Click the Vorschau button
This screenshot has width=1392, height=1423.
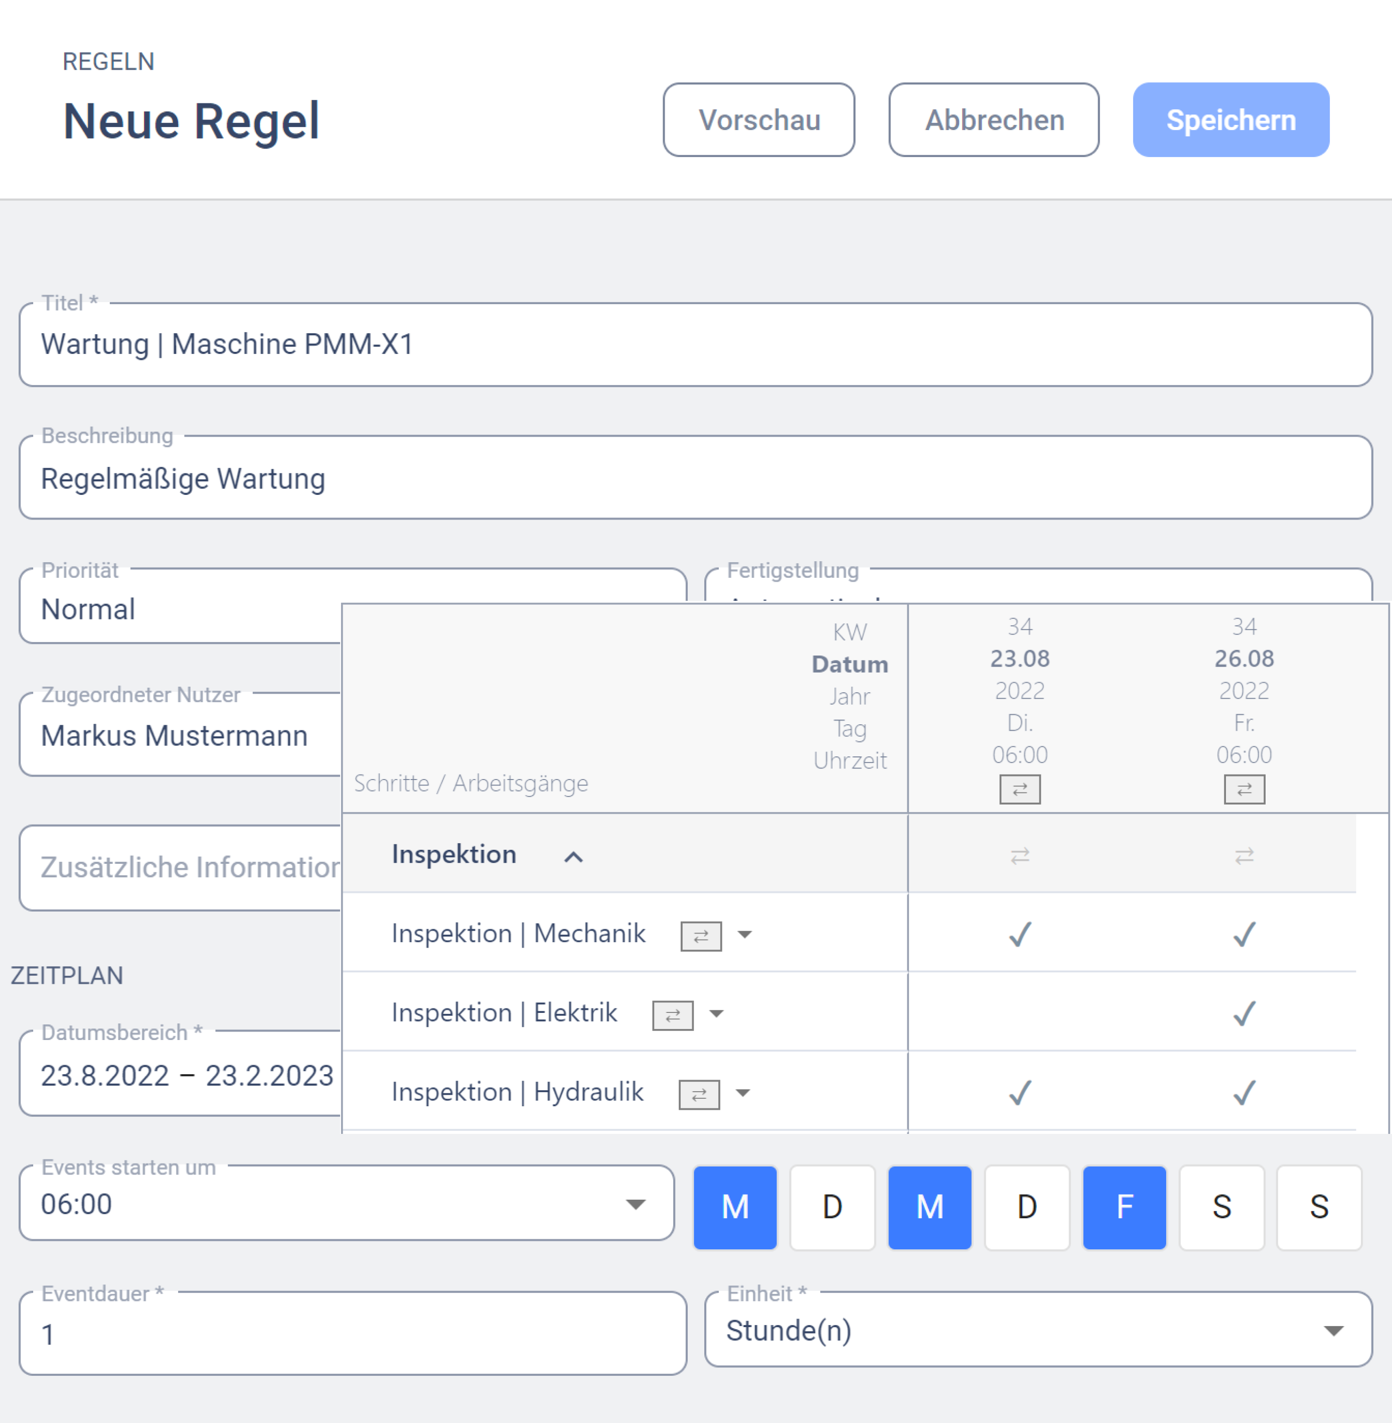[758, 119]
